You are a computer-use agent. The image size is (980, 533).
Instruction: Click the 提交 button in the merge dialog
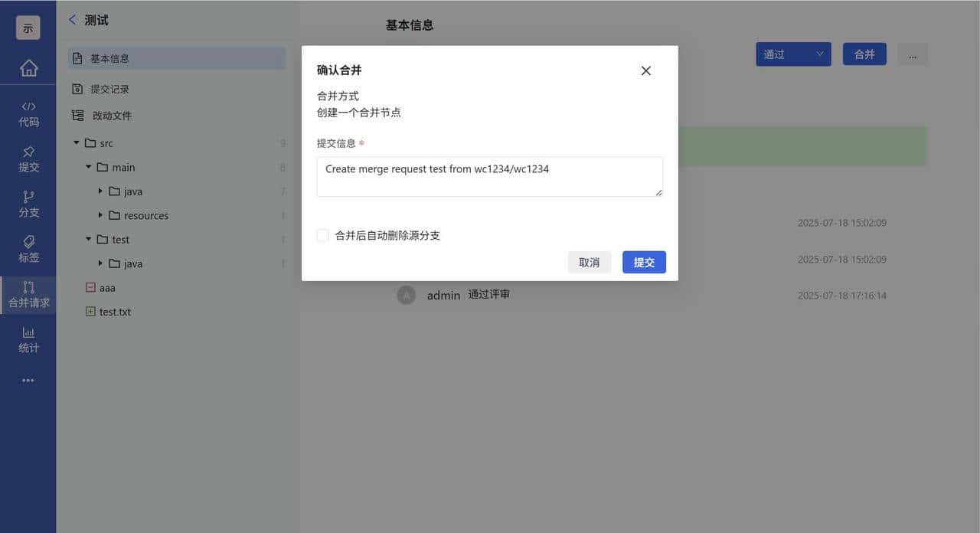coord(643,262)
